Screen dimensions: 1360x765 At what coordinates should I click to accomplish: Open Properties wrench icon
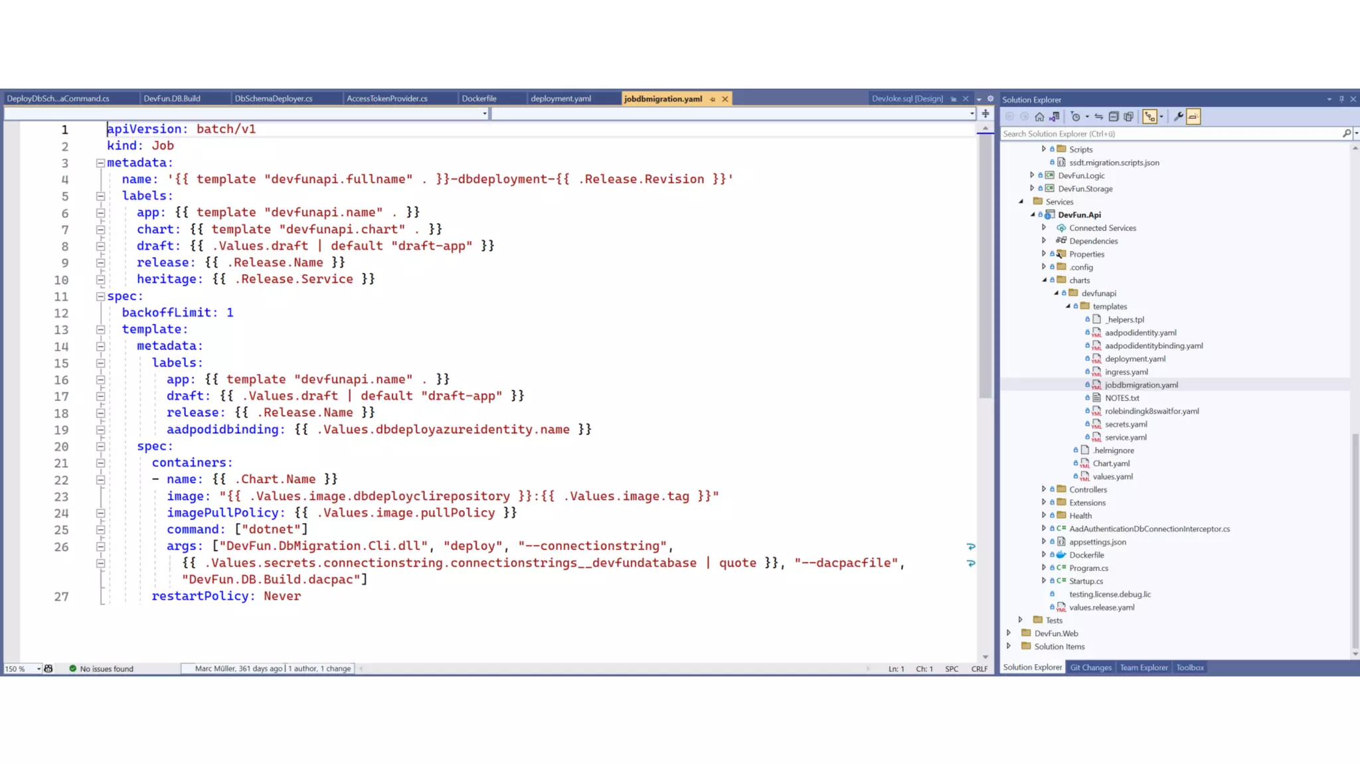tap(1179, 117)
